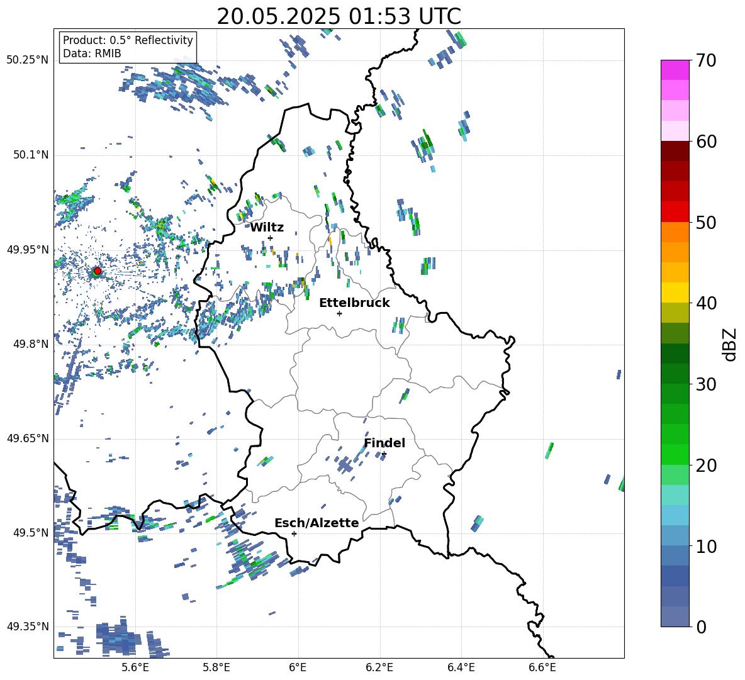
Task: Click the 6.4°E longitude label
Action: coord(461,667)
